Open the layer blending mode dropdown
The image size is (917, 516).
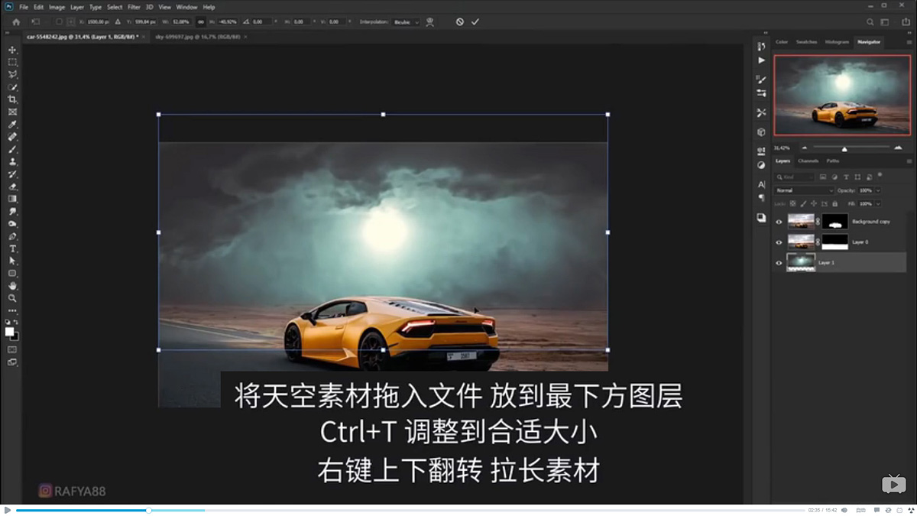click(802, 190)
